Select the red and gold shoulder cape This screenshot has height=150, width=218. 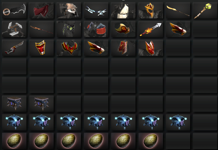point(69,48)
